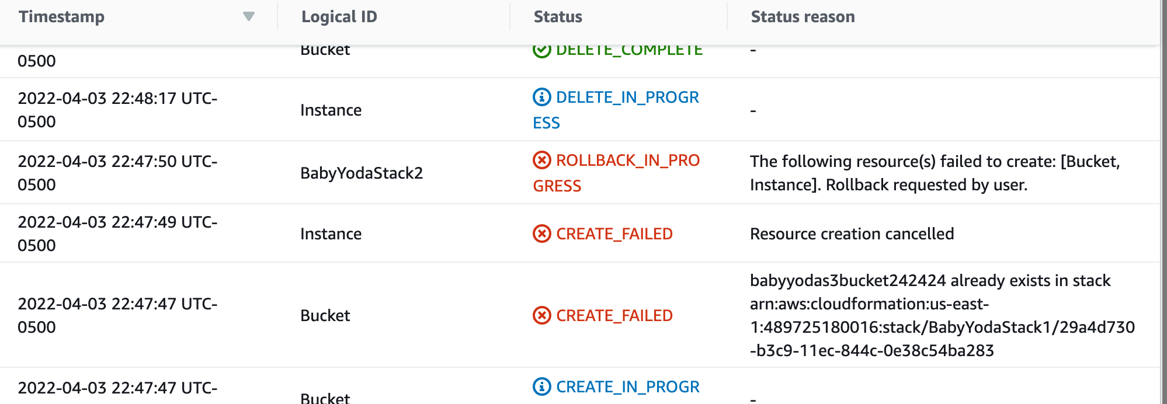
Task: Select the DELETE_IN_PROGRESS status text
Action: (x=616, y=110)
